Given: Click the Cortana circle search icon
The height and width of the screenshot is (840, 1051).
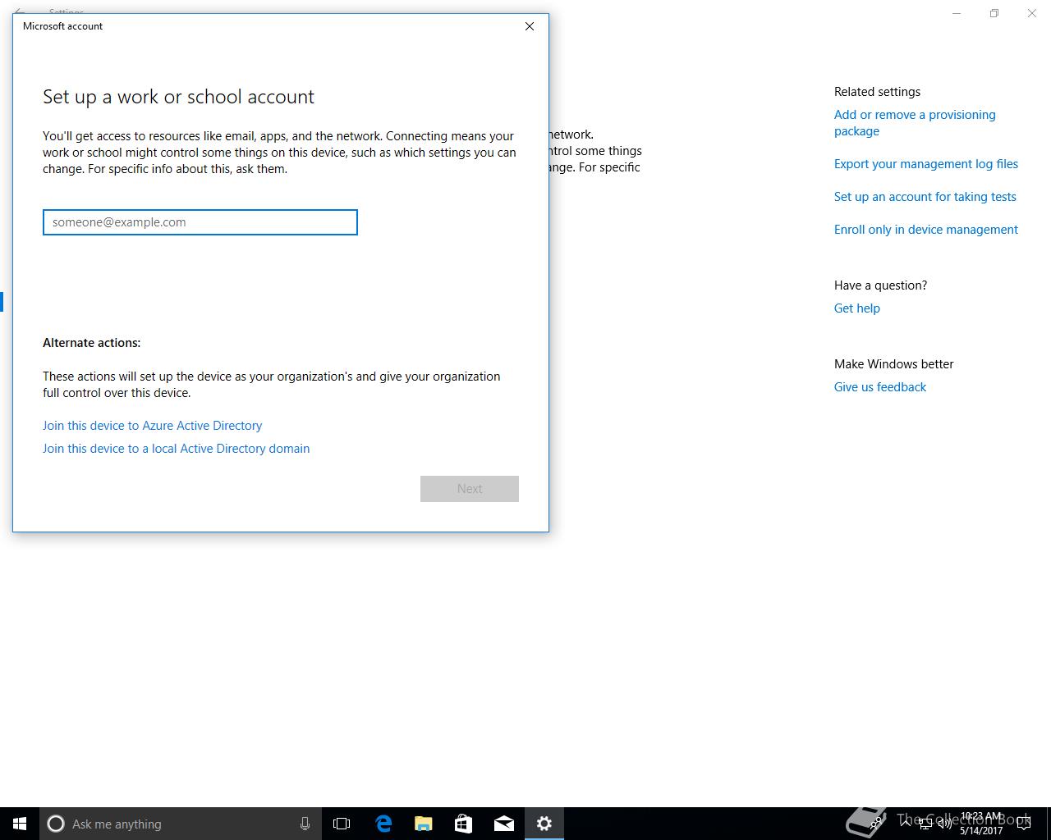Looking at the screenshot, I should (x=56, y=824).
